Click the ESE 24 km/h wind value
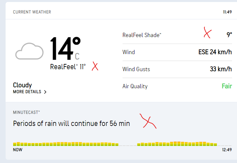The image size is (237, 163). 215,52
